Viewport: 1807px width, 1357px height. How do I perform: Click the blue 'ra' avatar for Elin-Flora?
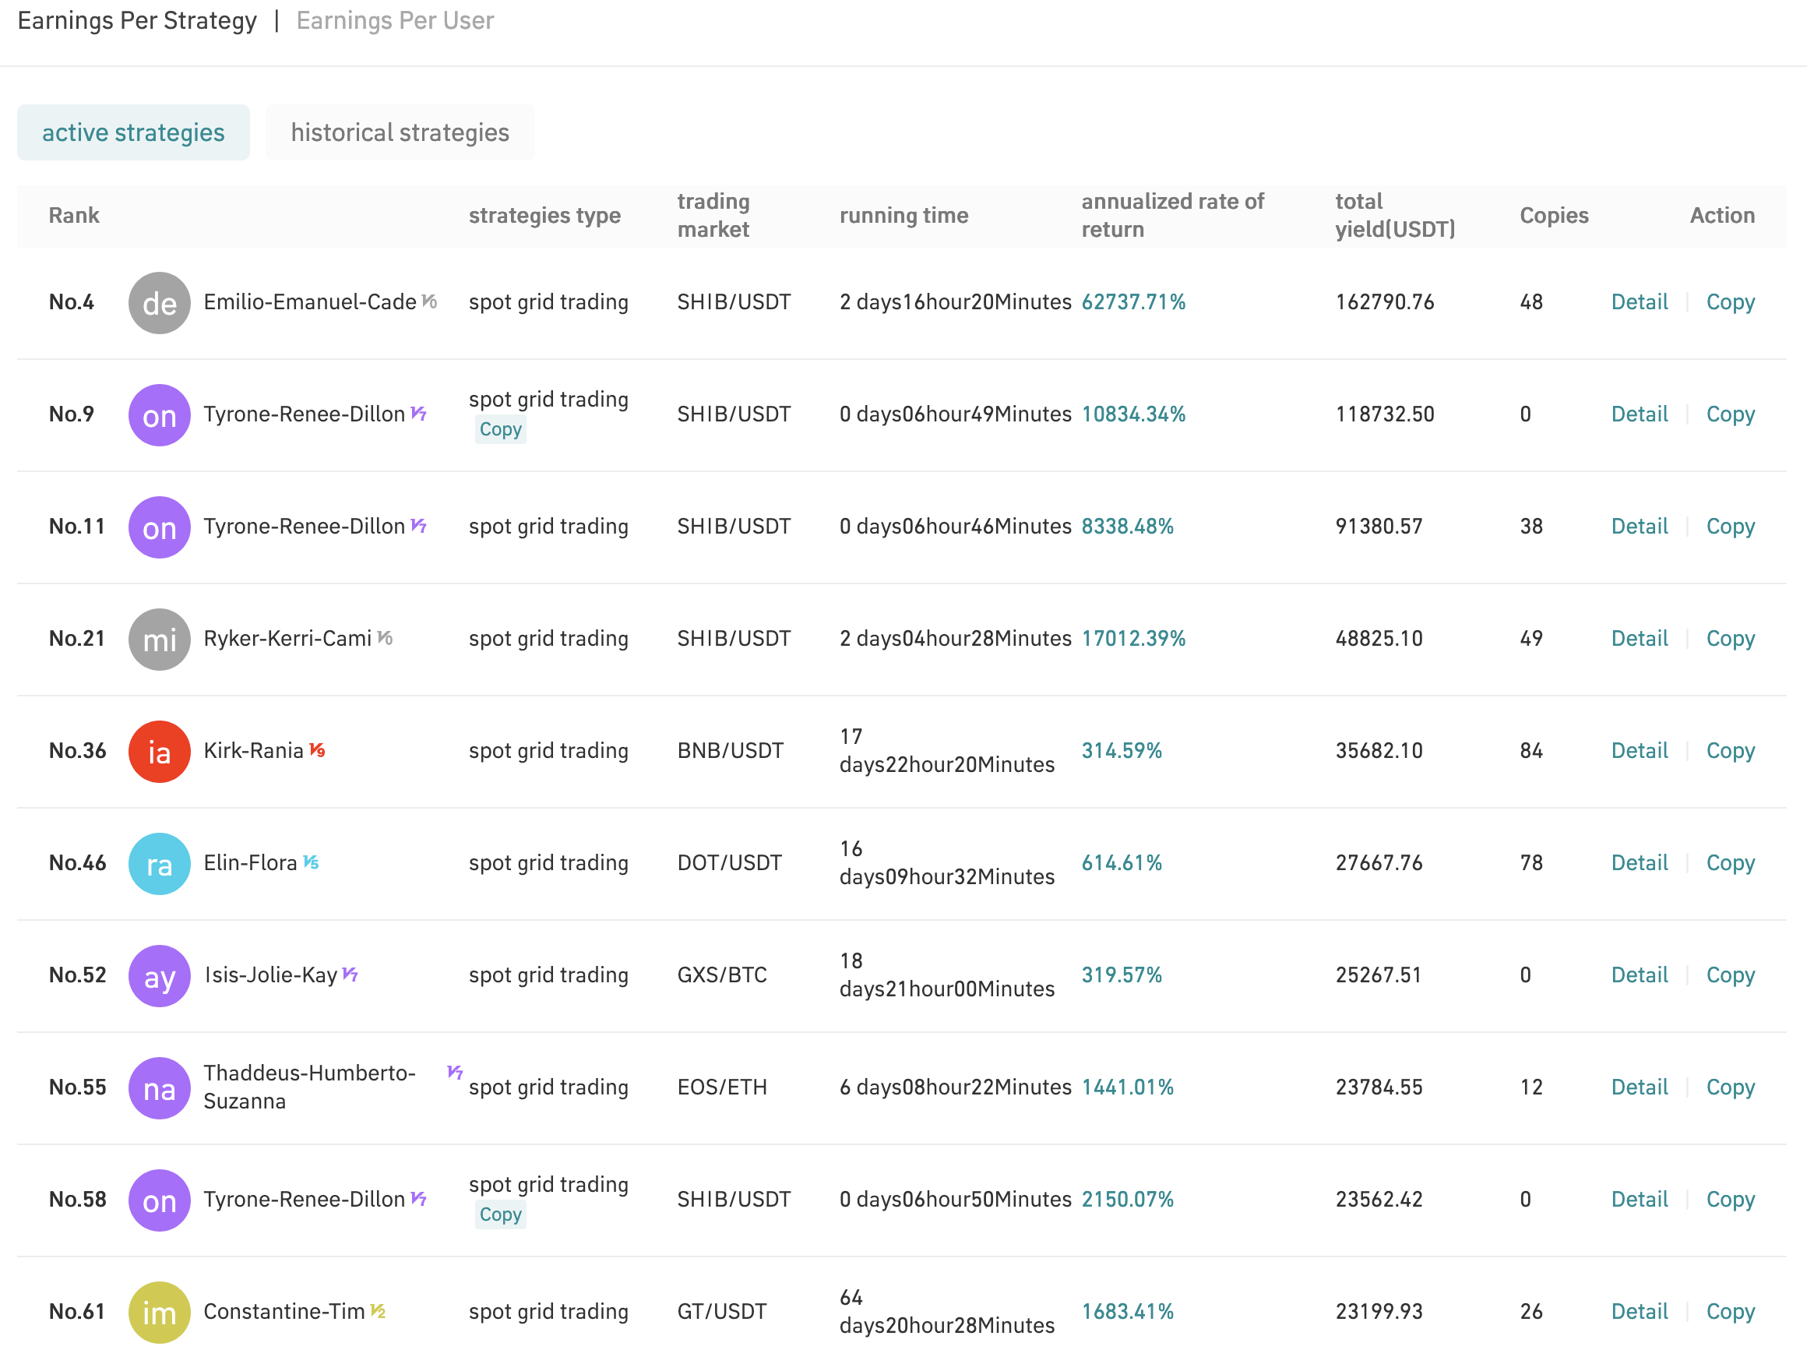(x=160, y=864)
